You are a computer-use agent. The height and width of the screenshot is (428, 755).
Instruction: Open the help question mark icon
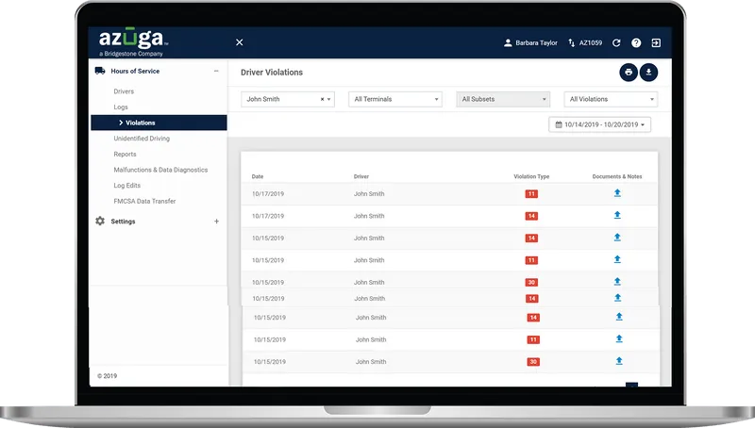pyautogui.click(x=636, y=42)
